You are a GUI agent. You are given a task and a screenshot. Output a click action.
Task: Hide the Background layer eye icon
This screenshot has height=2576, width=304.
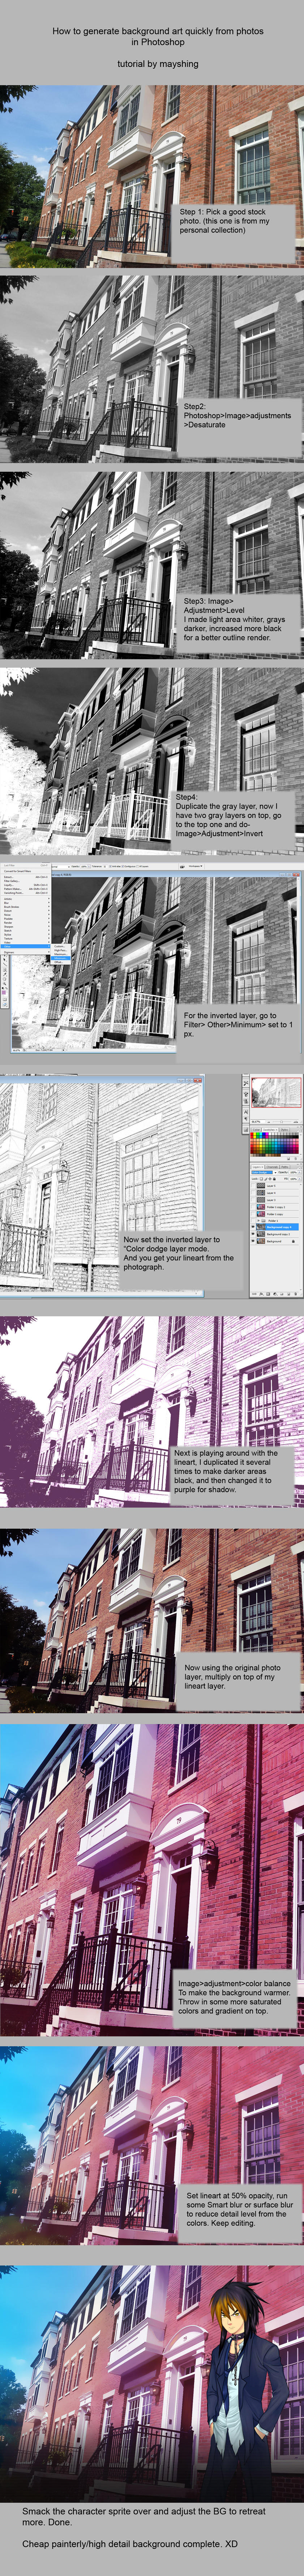tap(253, 1241)
